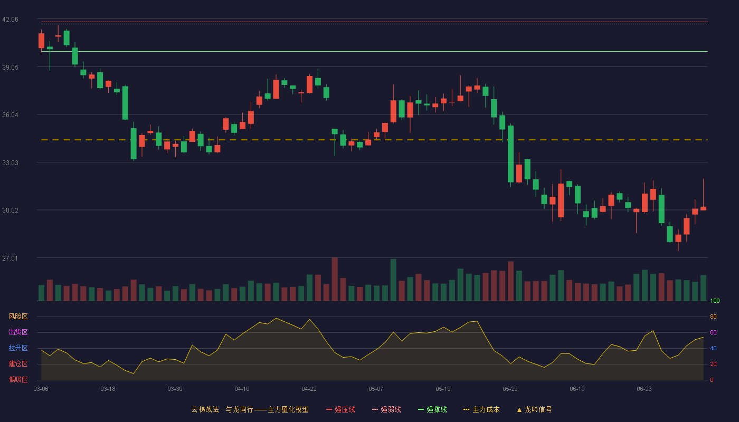
Task: Click the dashed yellow 主力成本 legend marker
Action: coord(466,409)
